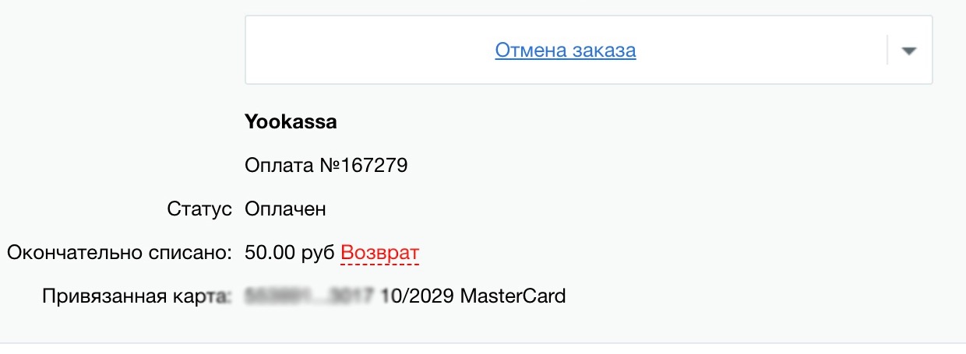Select the Yookassa payment heading
The height and width of the screenshot is (354, 966).
click(x=291, y=122)
